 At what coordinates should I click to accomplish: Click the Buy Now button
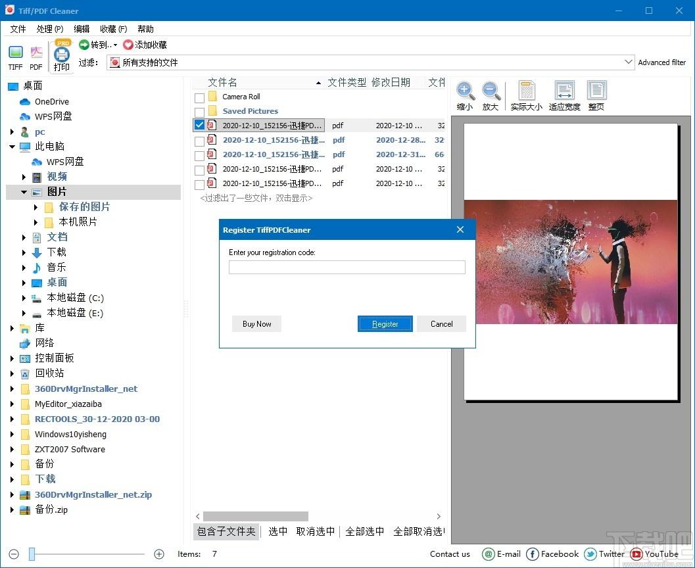click(x=256, y=324)
